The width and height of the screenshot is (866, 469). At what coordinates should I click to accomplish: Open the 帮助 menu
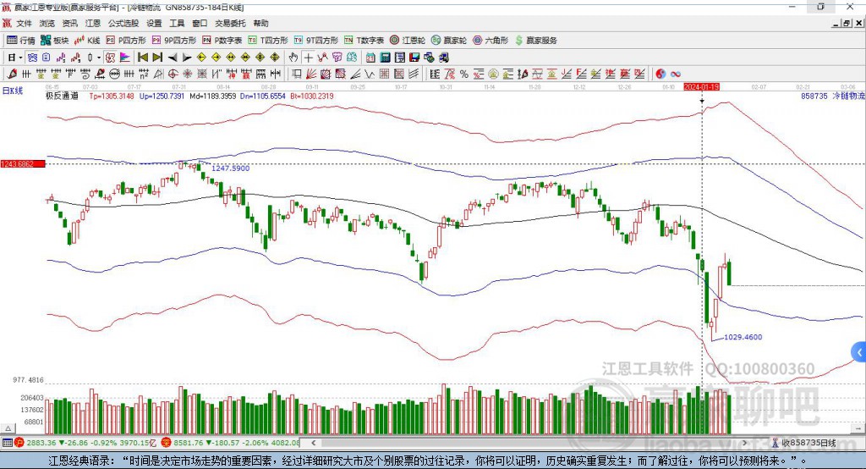(x=260, y=23)
